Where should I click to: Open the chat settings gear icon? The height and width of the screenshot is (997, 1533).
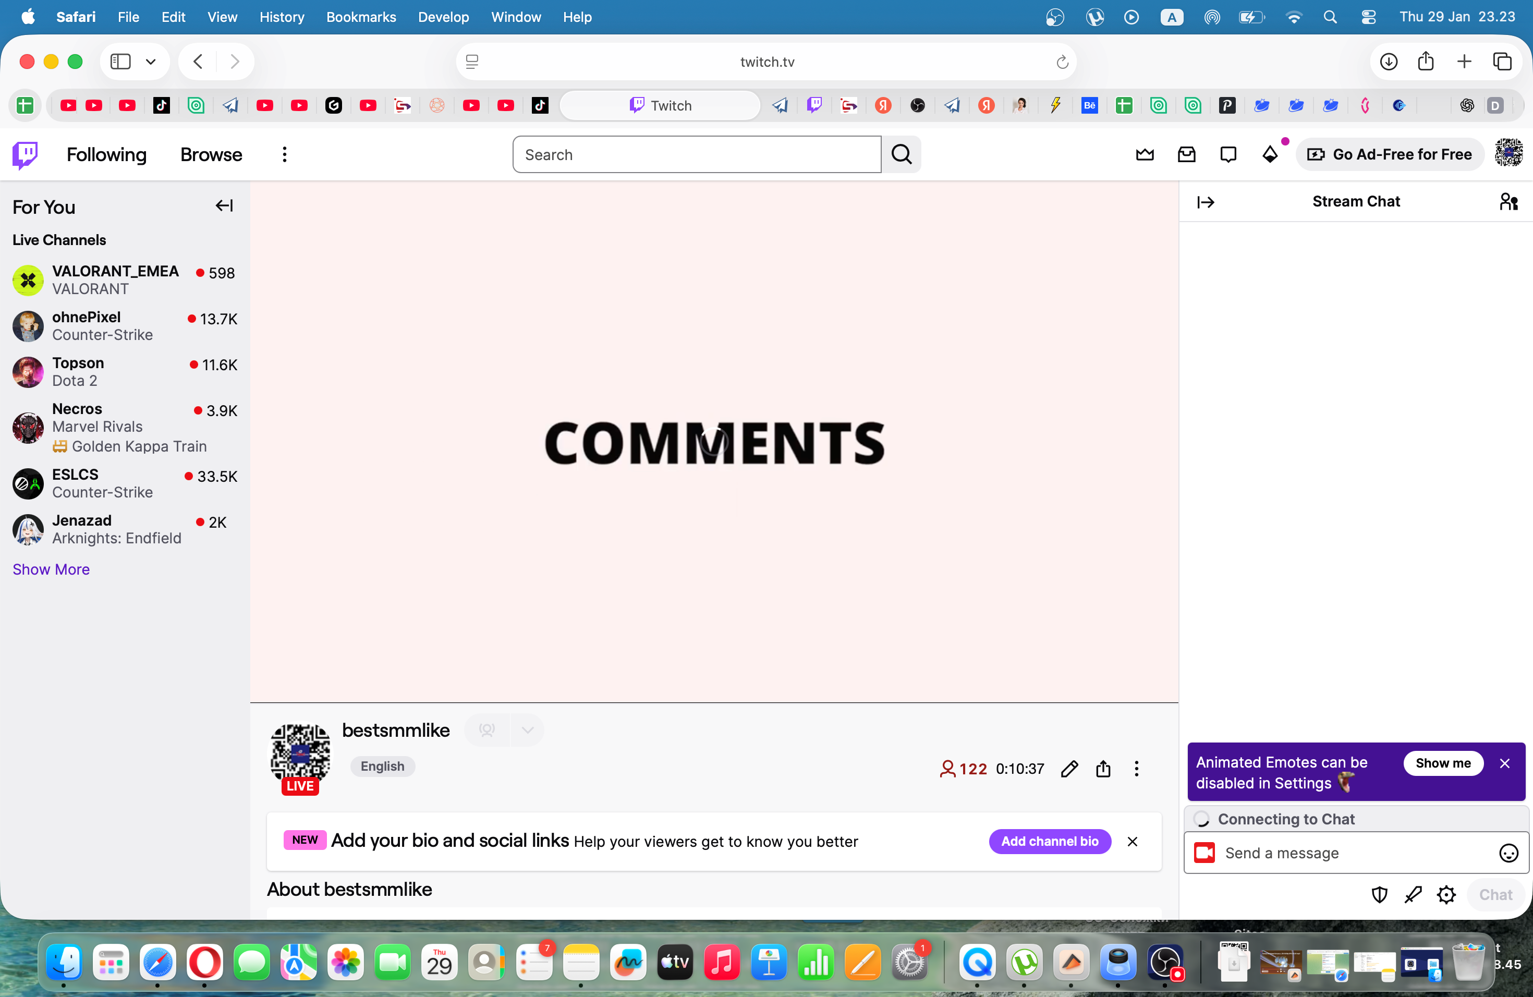[1446, 895]
